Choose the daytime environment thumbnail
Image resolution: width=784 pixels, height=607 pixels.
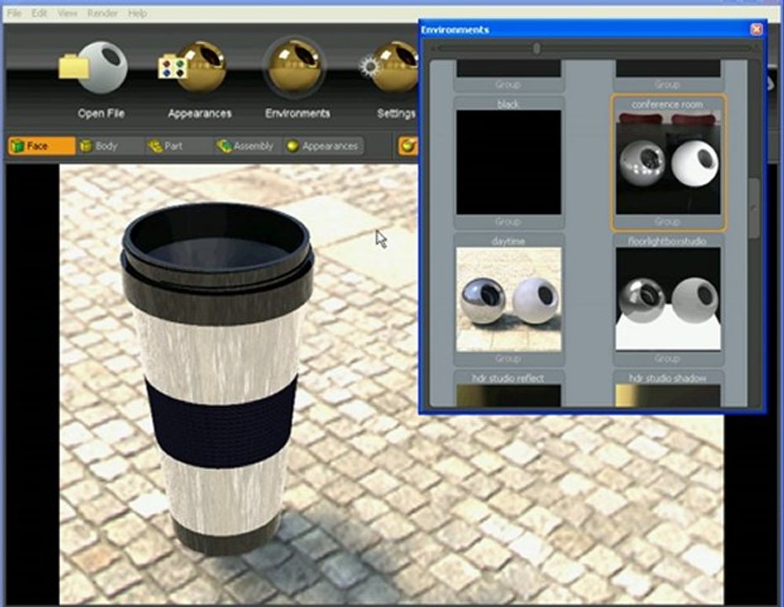508,299
